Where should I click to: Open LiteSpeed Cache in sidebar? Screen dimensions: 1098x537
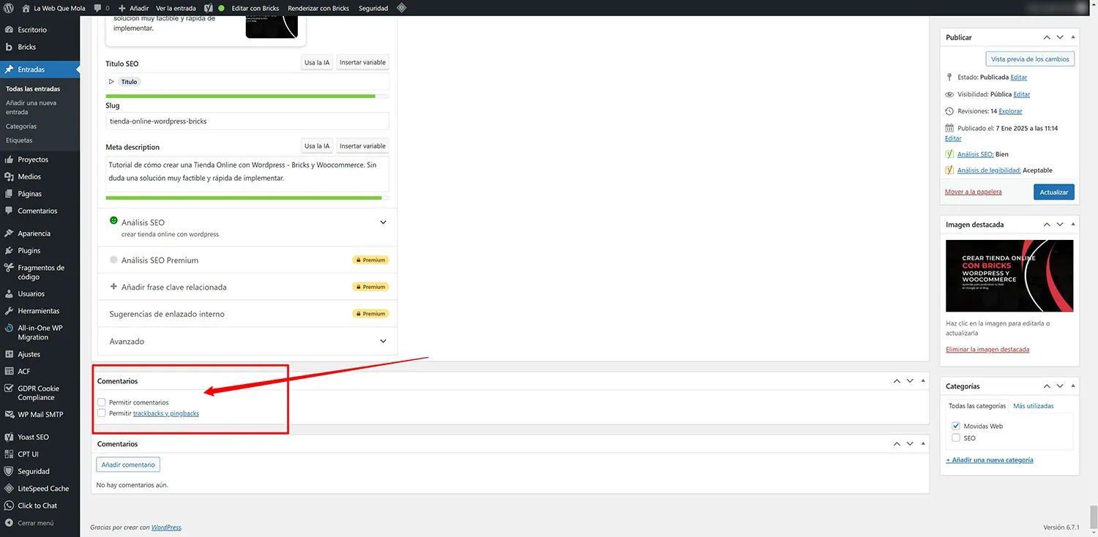click(x=43, y=489)
